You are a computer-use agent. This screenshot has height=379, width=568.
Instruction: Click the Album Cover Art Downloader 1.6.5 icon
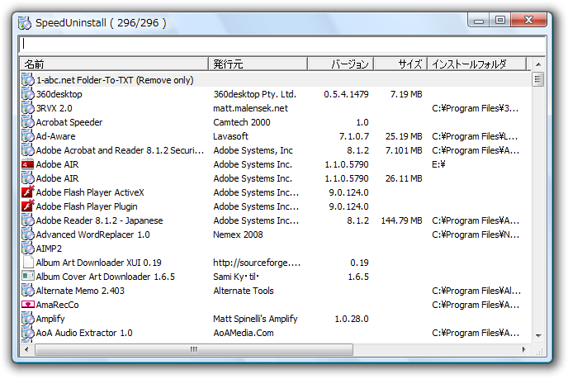point(28,277)
